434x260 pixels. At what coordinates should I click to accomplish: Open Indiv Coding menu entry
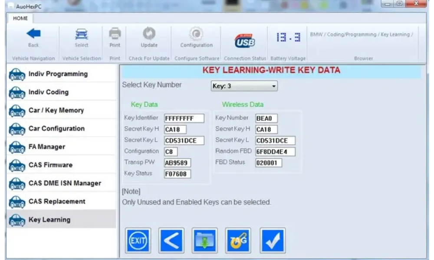[62, 92]
